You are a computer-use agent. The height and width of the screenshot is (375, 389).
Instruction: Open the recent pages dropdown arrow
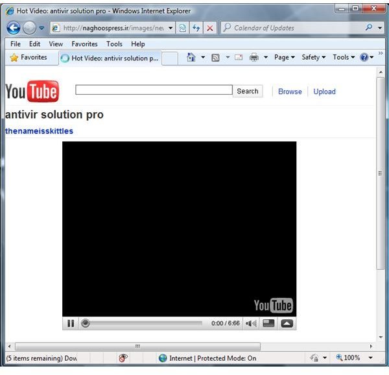(x=41, y=28)
